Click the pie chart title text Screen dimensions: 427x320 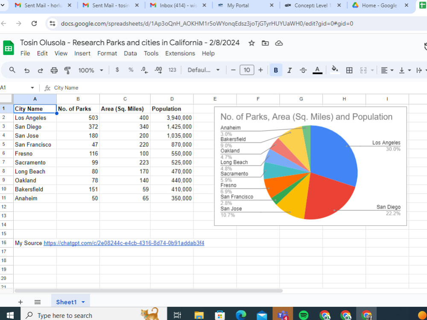coord(306,117)
